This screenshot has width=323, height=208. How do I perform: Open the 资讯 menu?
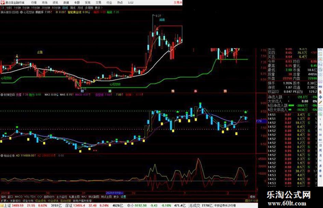coord(55,2)
